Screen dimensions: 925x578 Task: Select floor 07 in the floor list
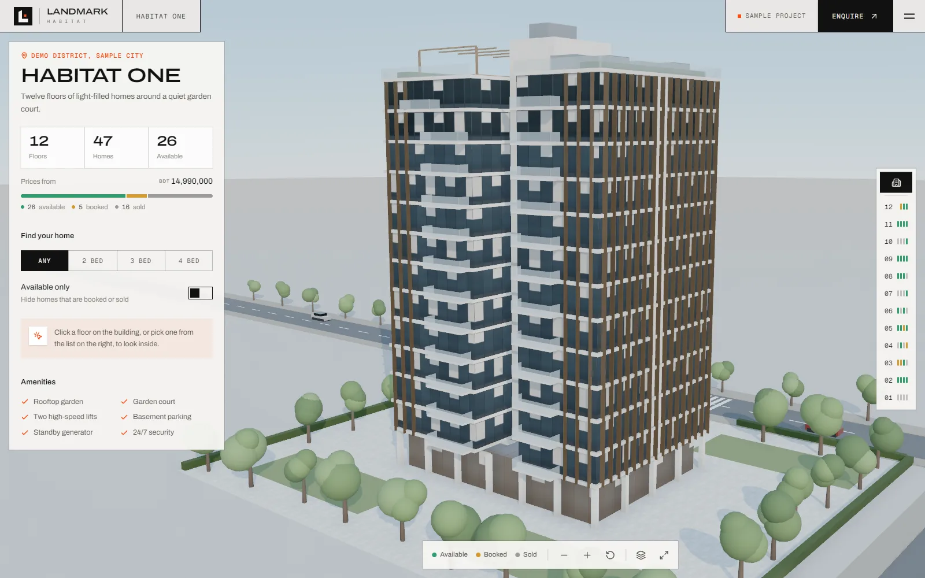(896, 294)
